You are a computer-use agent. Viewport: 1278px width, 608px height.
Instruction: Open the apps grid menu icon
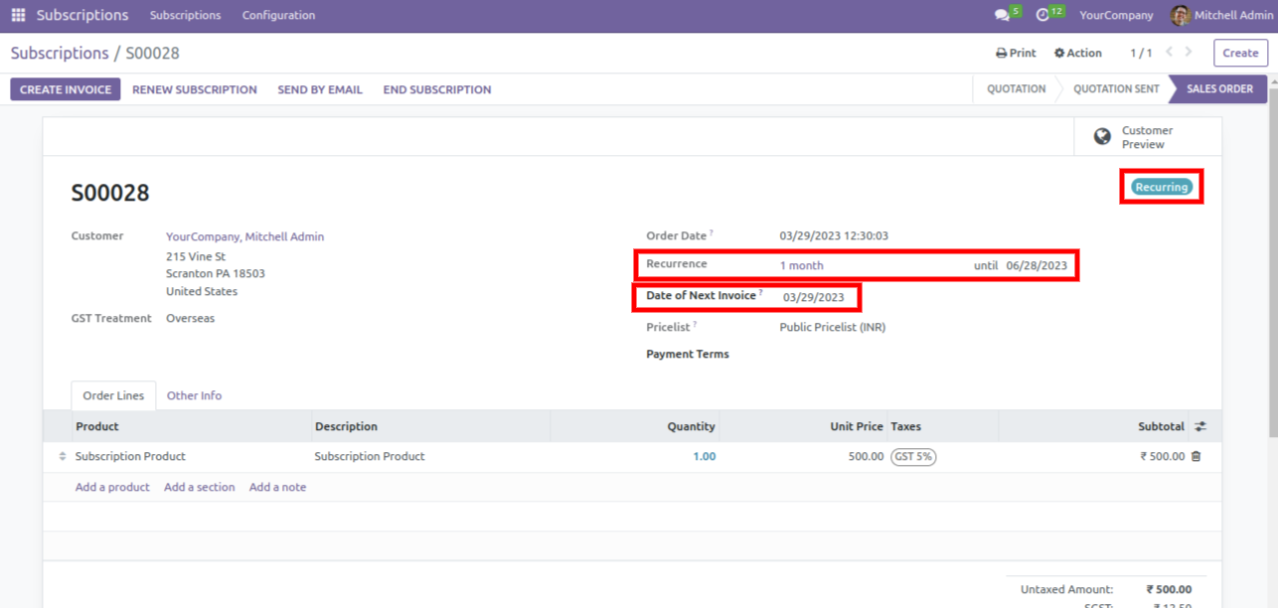[x=18, y=15]
